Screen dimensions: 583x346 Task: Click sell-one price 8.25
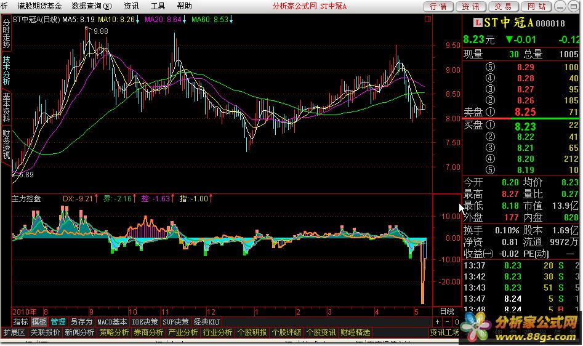525,112
